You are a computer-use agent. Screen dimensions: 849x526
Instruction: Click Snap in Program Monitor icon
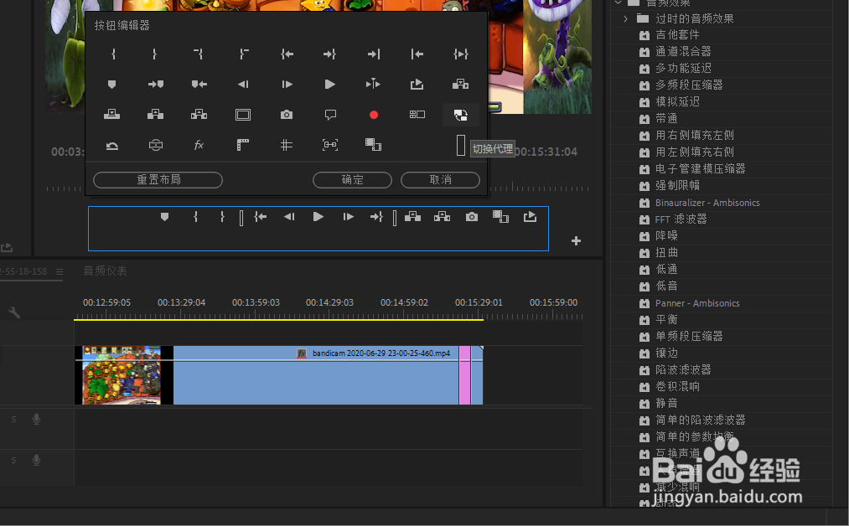pyautogui.click(x=330, y=145)
